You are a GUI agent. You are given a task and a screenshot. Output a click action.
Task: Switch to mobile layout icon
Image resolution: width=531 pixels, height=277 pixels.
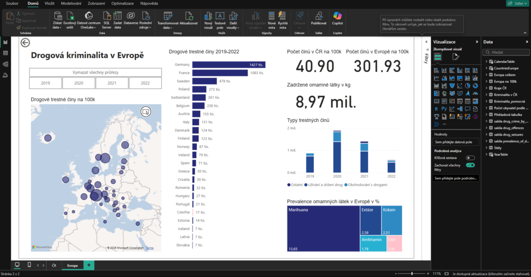pyautogui.click(x=29, y=265)
